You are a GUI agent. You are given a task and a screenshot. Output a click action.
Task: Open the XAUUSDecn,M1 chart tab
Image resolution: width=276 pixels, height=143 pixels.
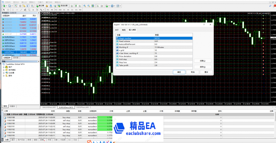coord(49,107)
